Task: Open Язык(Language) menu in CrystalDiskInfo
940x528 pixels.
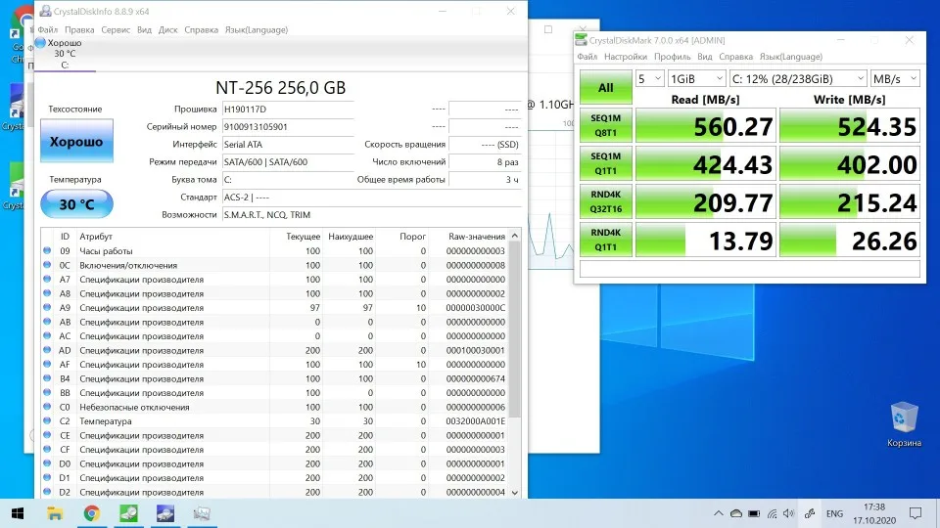Action: (x=256, y=30)
